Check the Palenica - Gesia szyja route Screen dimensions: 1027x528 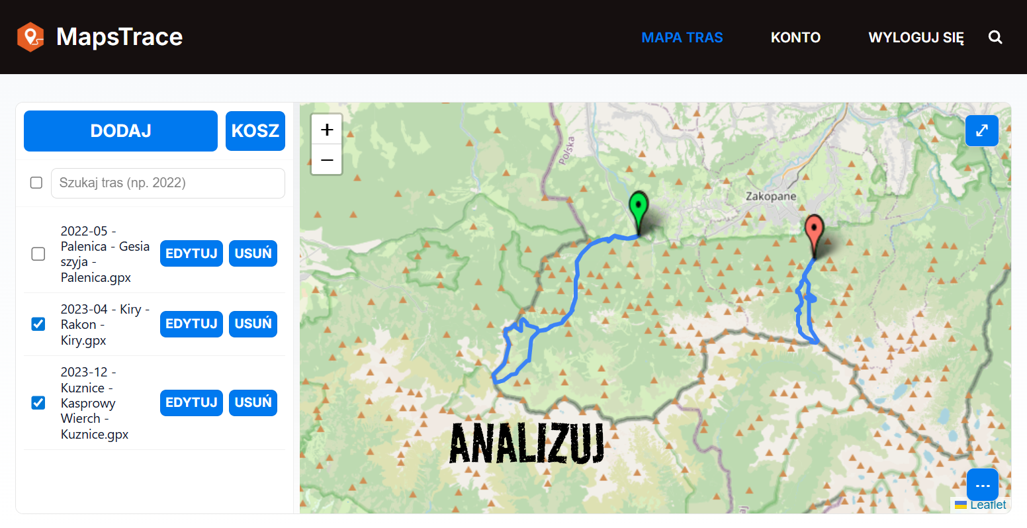38,254
